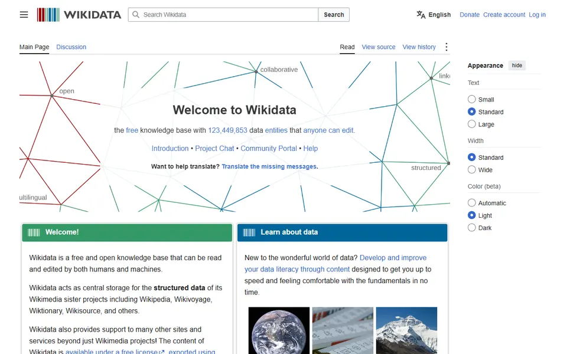Click the 'free' link in tagline
Viewport: 567px width, 354px height.
132,130
